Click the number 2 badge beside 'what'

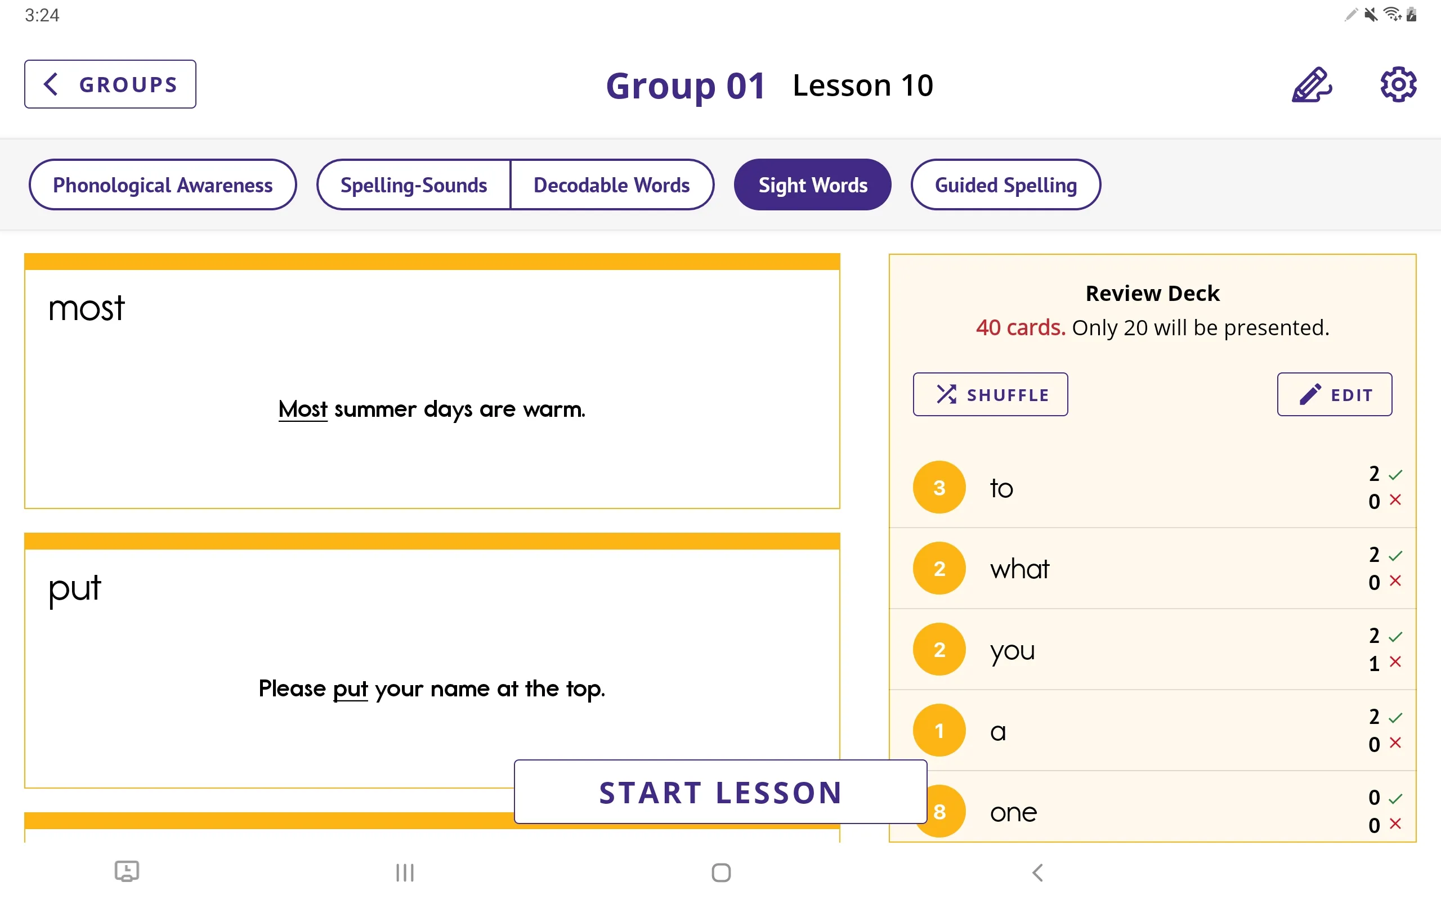pyautogui.click(x=939, y=569)
